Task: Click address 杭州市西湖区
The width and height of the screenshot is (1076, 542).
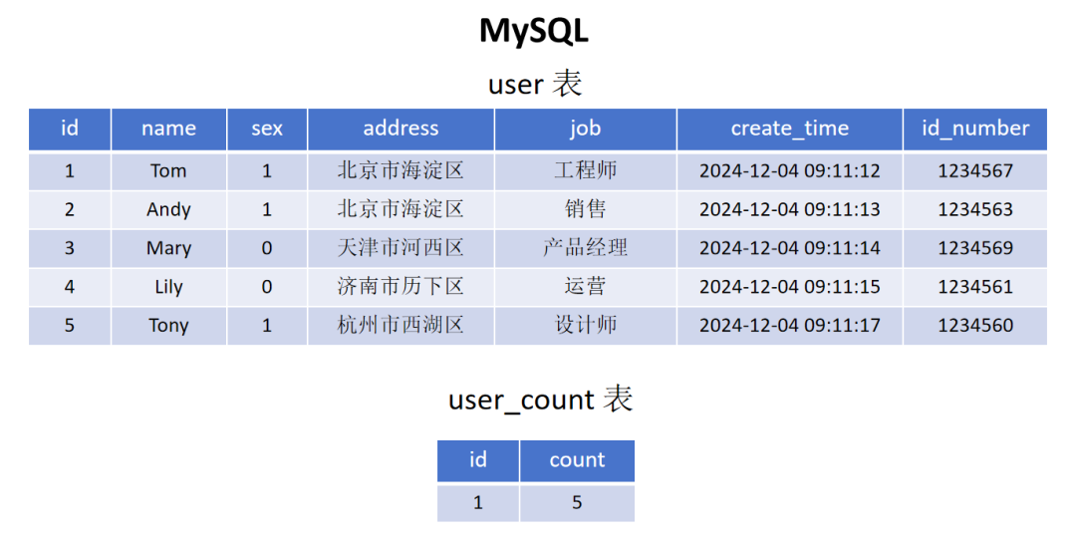Action: (x=401, y=325)
